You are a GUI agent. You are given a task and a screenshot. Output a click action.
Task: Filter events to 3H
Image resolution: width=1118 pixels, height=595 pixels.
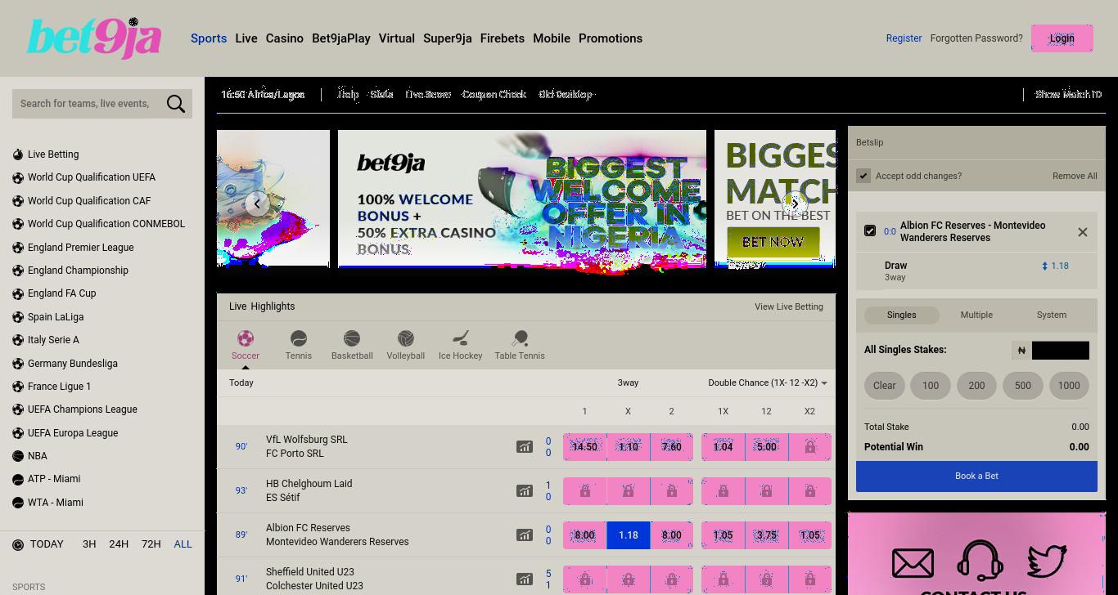point(89,544)
